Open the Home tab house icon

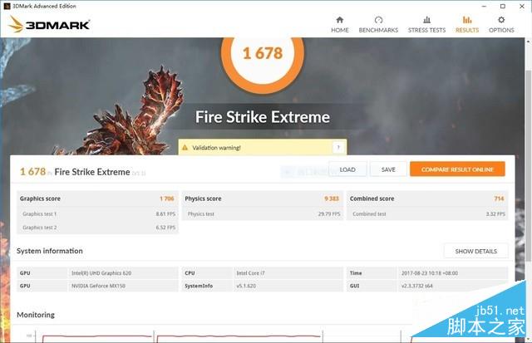pyautogui.click(x=340, y=20)
